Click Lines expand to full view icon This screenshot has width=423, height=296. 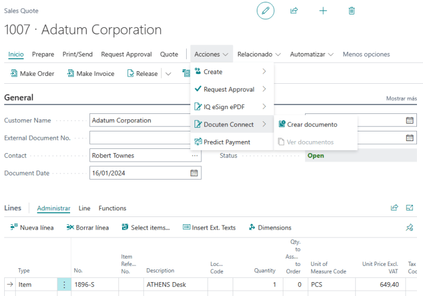410,207
